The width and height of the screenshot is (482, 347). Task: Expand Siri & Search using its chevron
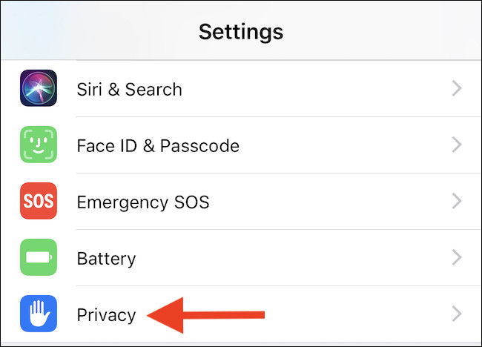pyautogui.click(x=457, y=89)
